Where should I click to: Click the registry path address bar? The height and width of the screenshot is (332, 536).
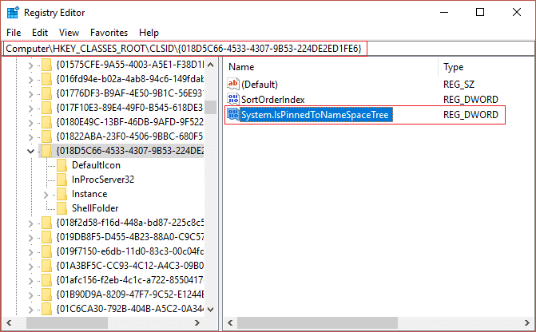[x=268, y=49]
